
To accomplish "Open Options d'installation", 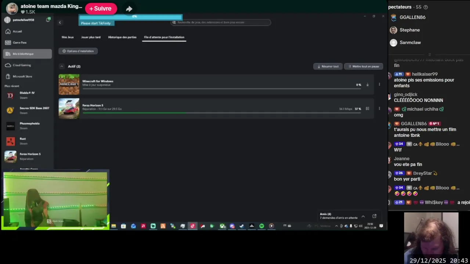I will pos(78,51).
